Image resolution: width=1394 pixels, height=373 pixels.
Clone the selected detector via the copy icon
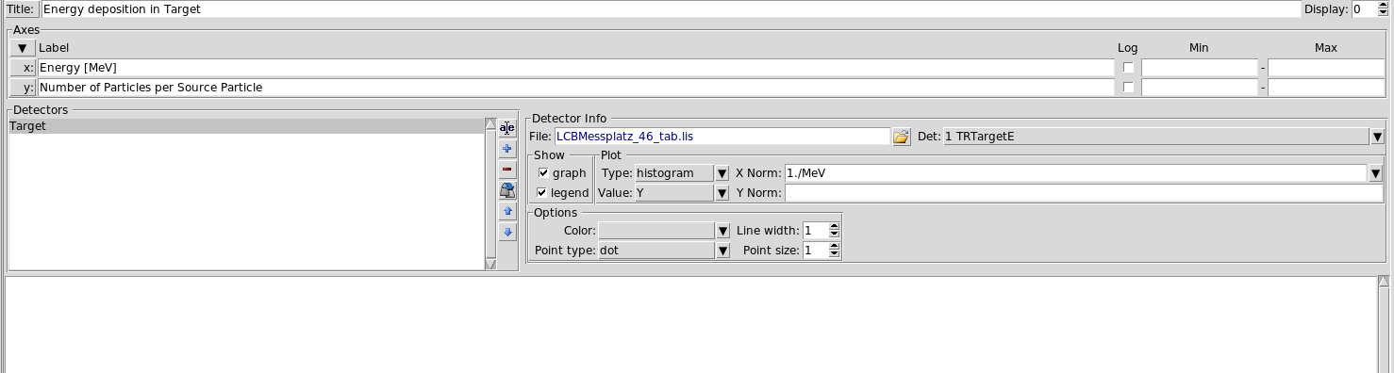coord(507,190)
